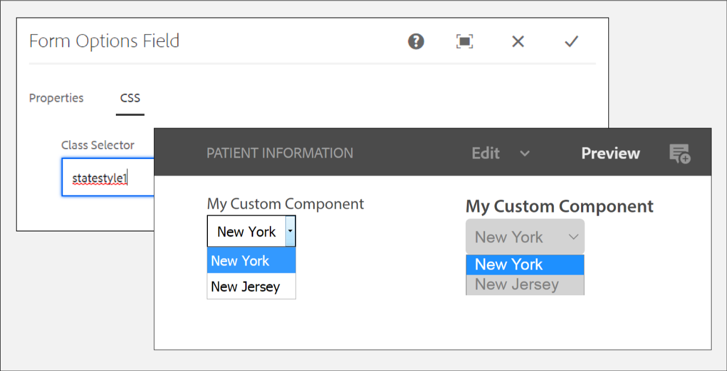This screenshot has height=371, width=727.
Task: Pick New Jersey from the gray styled list
Action: [x=517, y=285]
